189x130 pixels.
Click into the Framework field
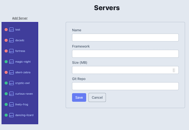pyautogui.click(x=125, y=54)
